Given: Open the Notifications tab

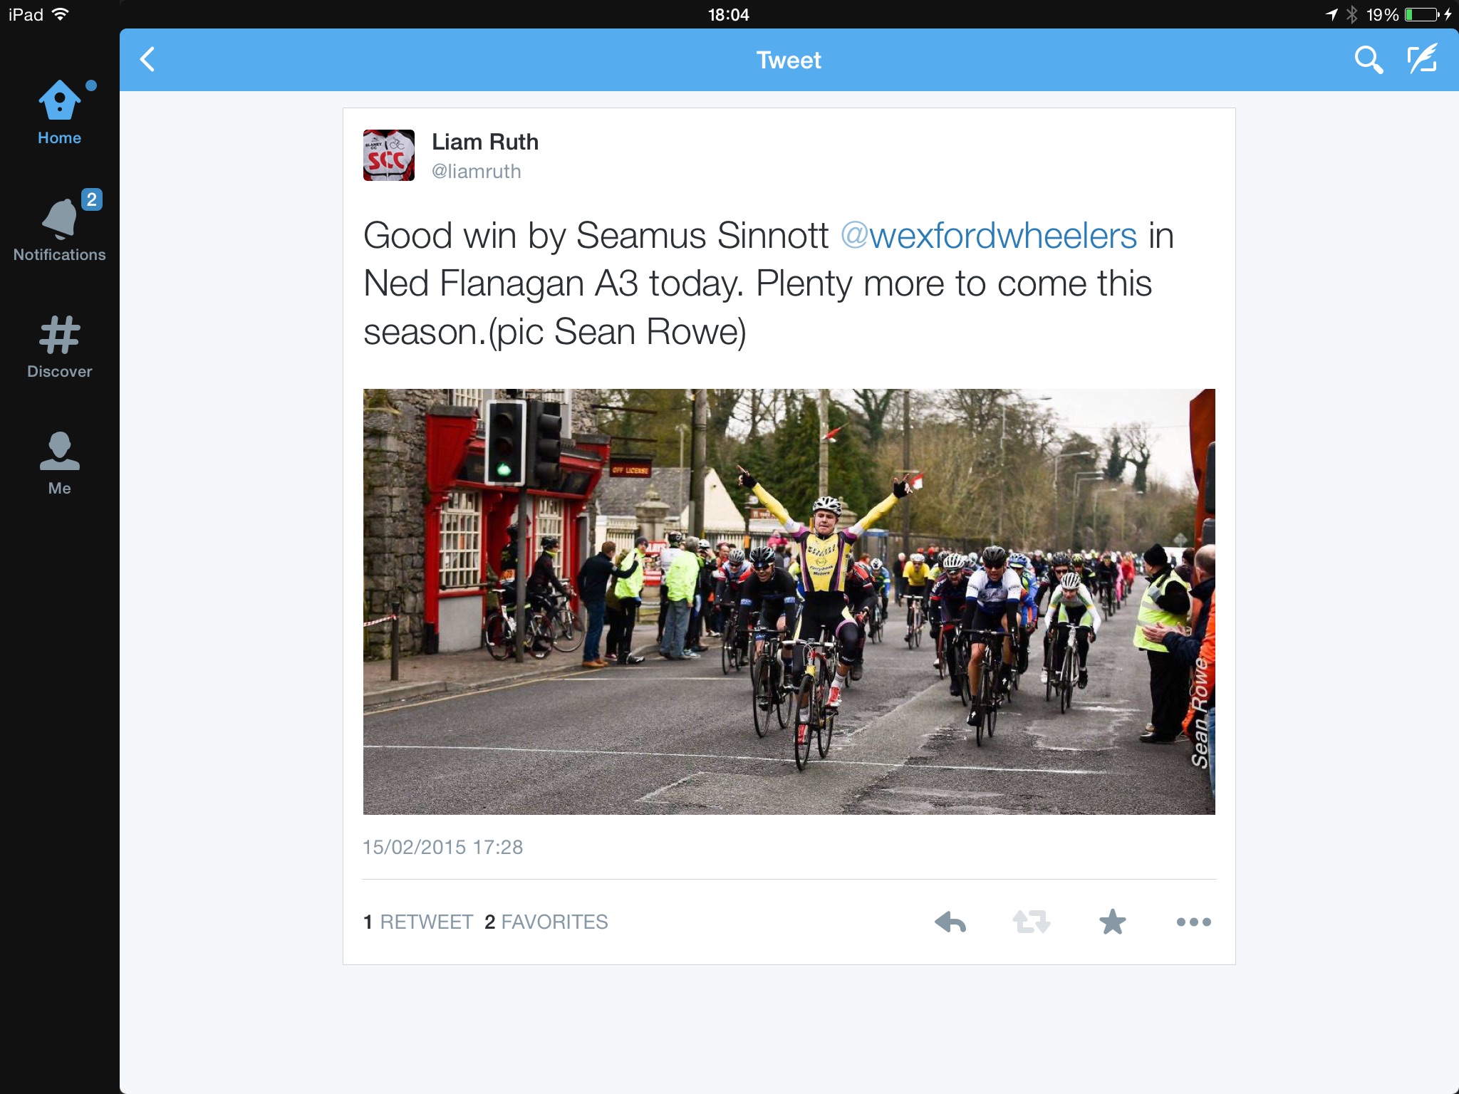Looking at the screenshot, I should click(60, 226).
